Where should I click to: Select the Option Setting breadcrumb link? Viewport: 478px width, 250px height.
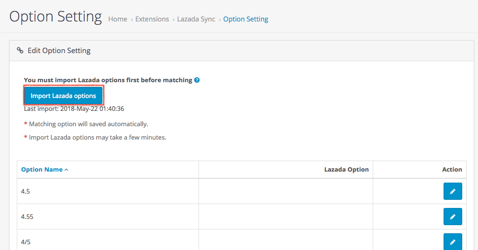pyautogui.click(x=245, y=19)
